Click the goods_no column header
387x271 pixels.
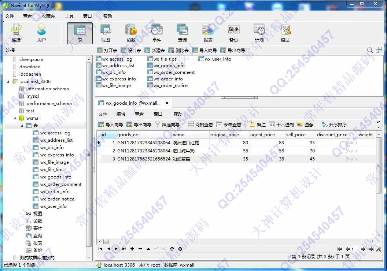pos(144,135)
